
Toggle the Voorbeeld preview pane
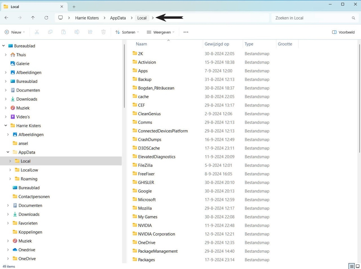tap(343, 32)
